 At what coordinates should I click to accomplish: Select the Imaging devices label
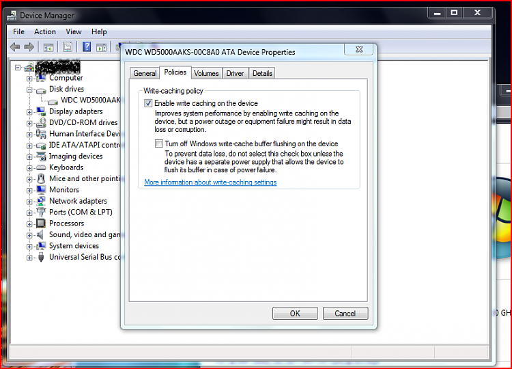coord(76,156)
